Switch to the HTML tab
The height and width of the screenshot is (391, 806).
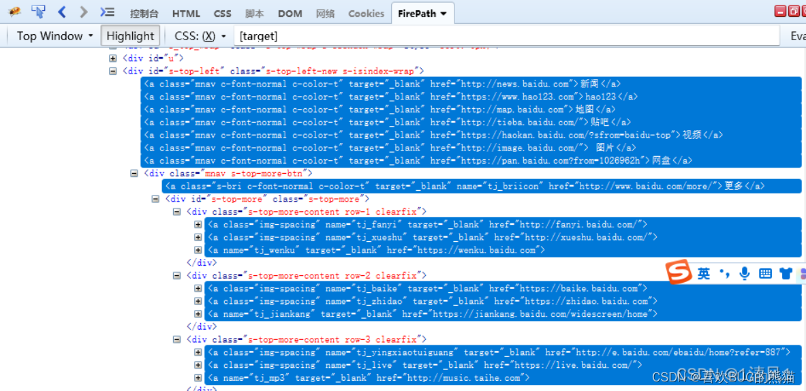pos(186,14)
